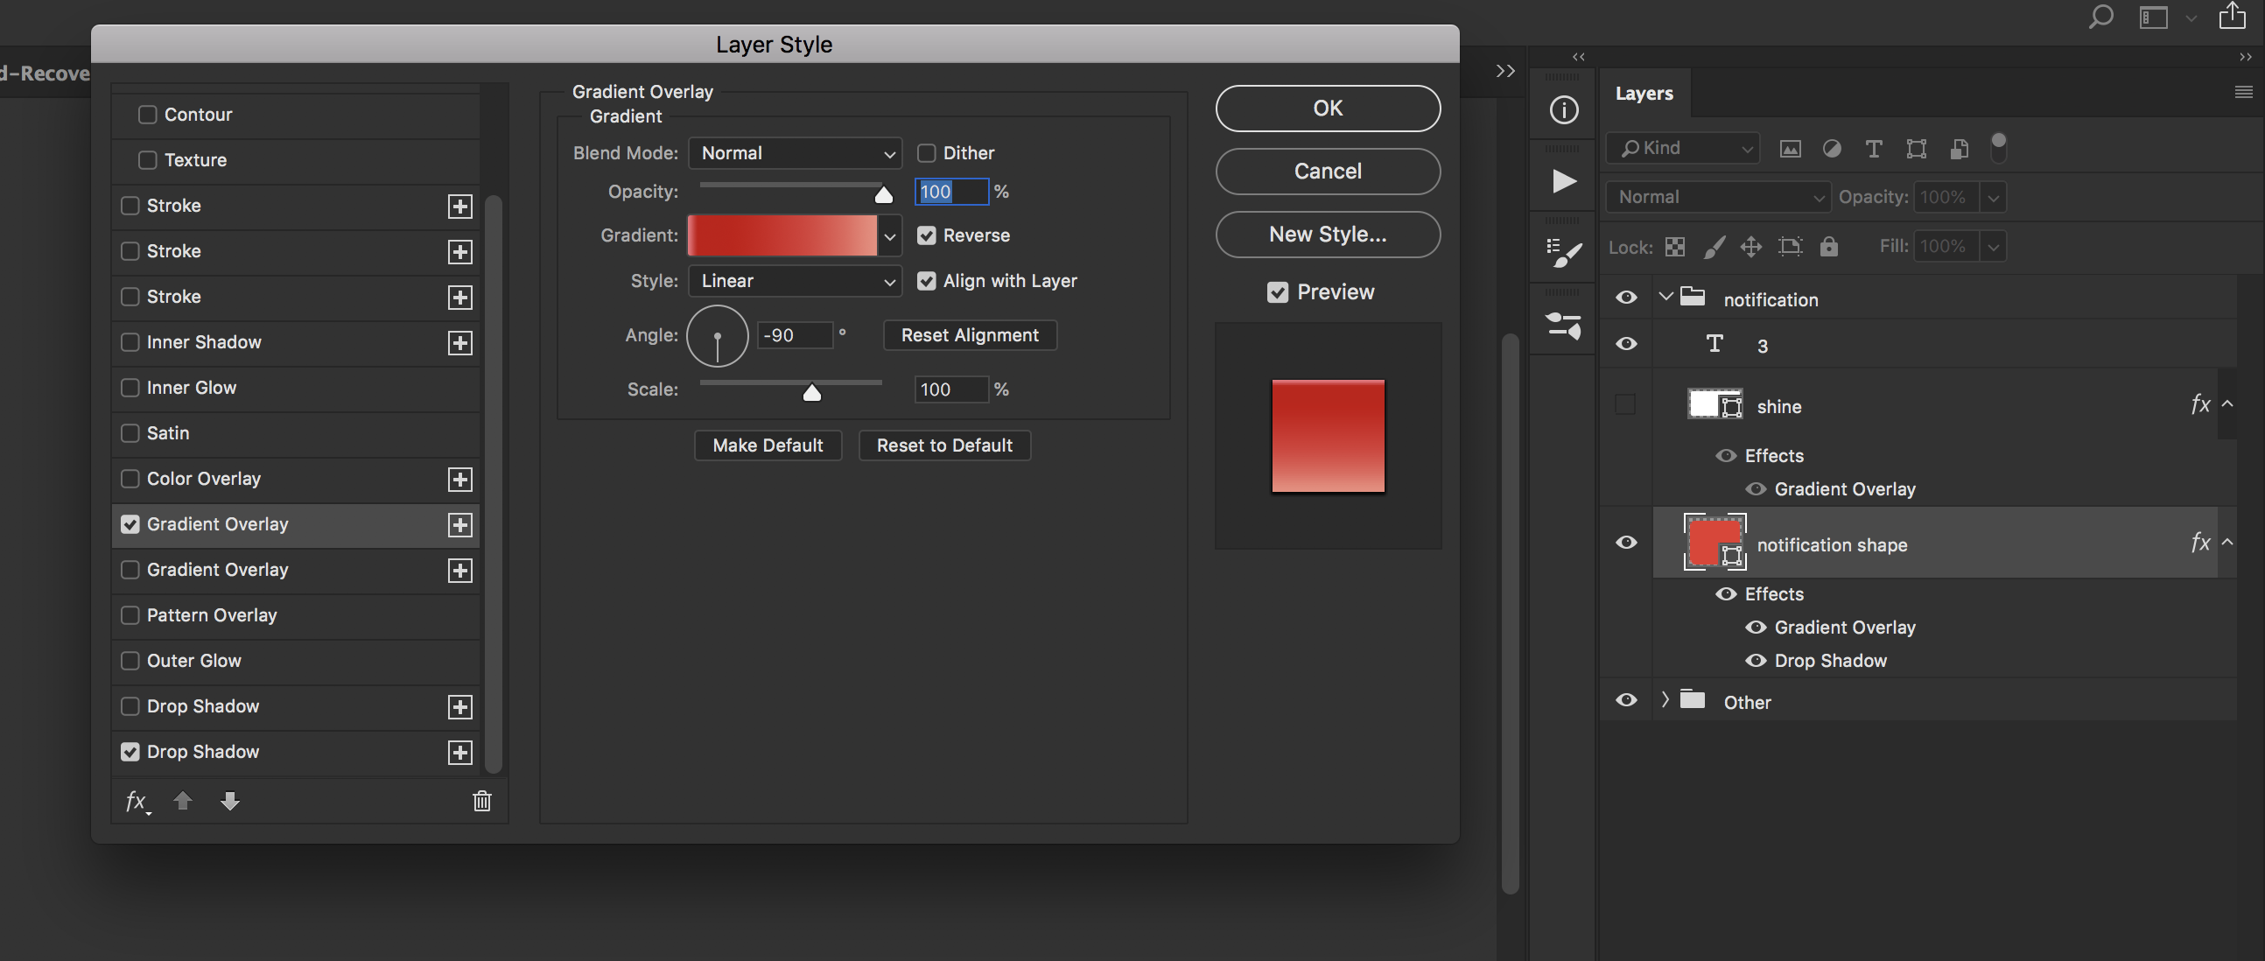Image resolution: width=2265 pixels, height=961 pixels.
Task: Click the Reset Alignment button
Action: (970, 336)
